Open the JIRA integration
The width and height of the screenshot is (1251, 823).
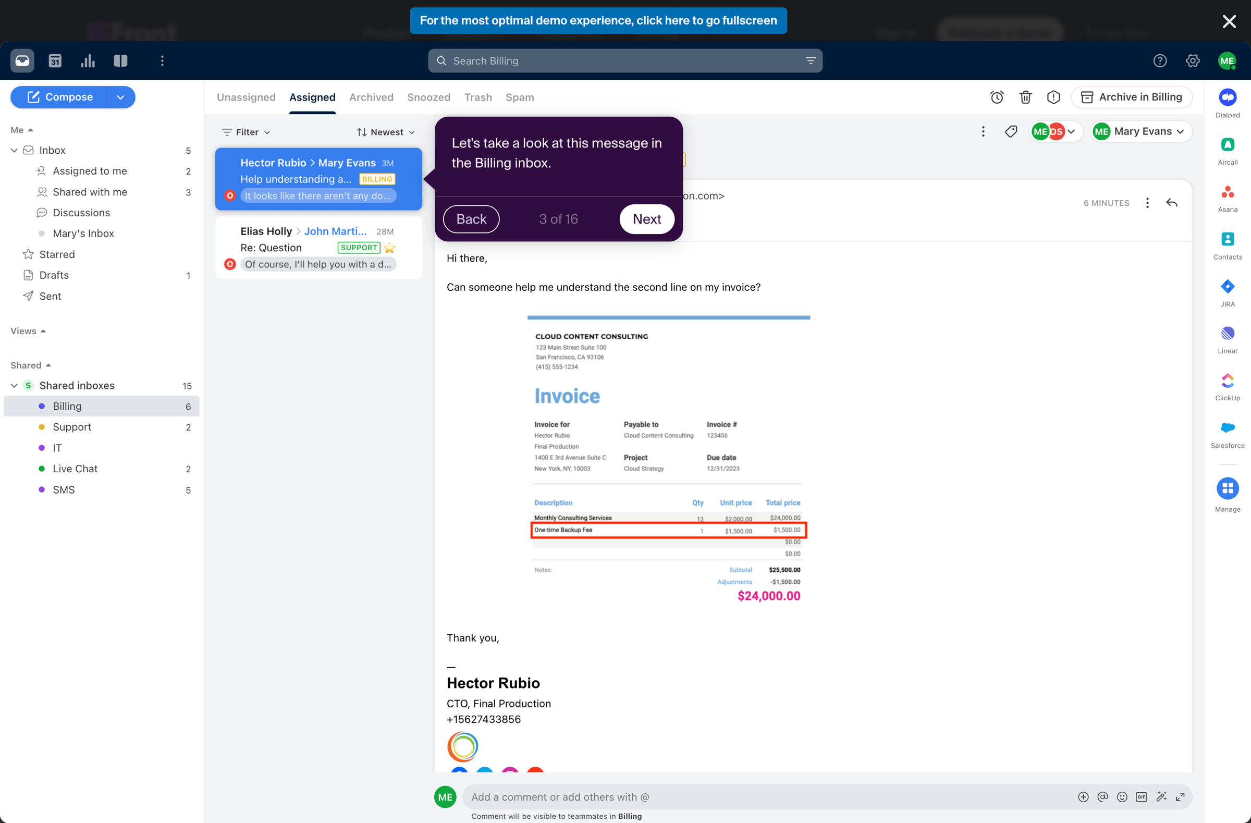[x=1228, y=292]
